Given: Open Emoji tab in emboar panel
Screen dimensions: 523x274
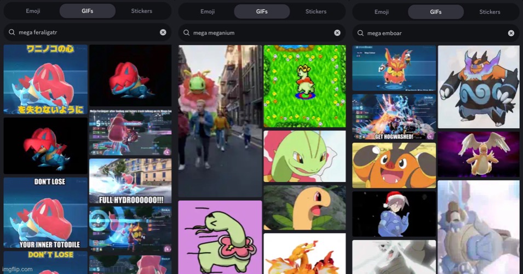Looking at the screenshot, I should [382, 12].
